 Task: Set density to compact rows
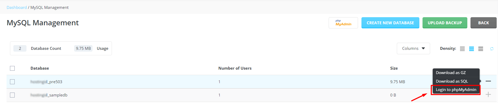pos(462,49)
